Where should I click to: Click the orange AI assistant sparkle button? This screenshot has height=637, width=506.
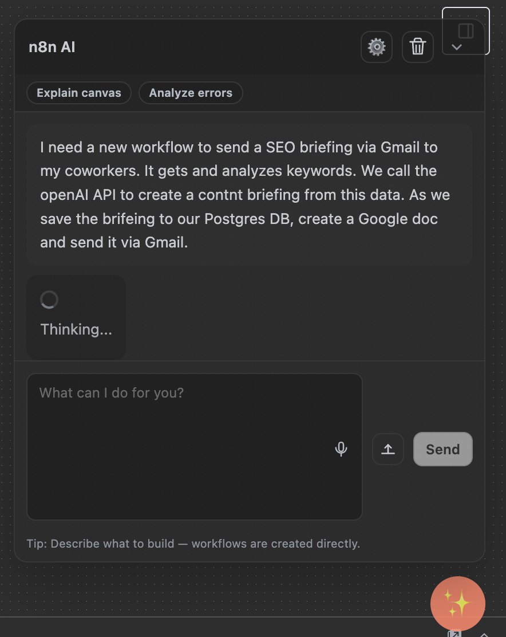point(457,604)
